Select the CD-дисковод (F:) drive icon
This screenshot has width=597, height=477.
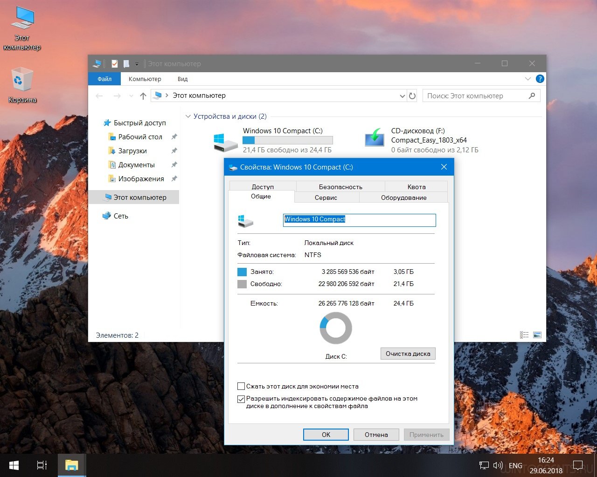tap(375, 139)
